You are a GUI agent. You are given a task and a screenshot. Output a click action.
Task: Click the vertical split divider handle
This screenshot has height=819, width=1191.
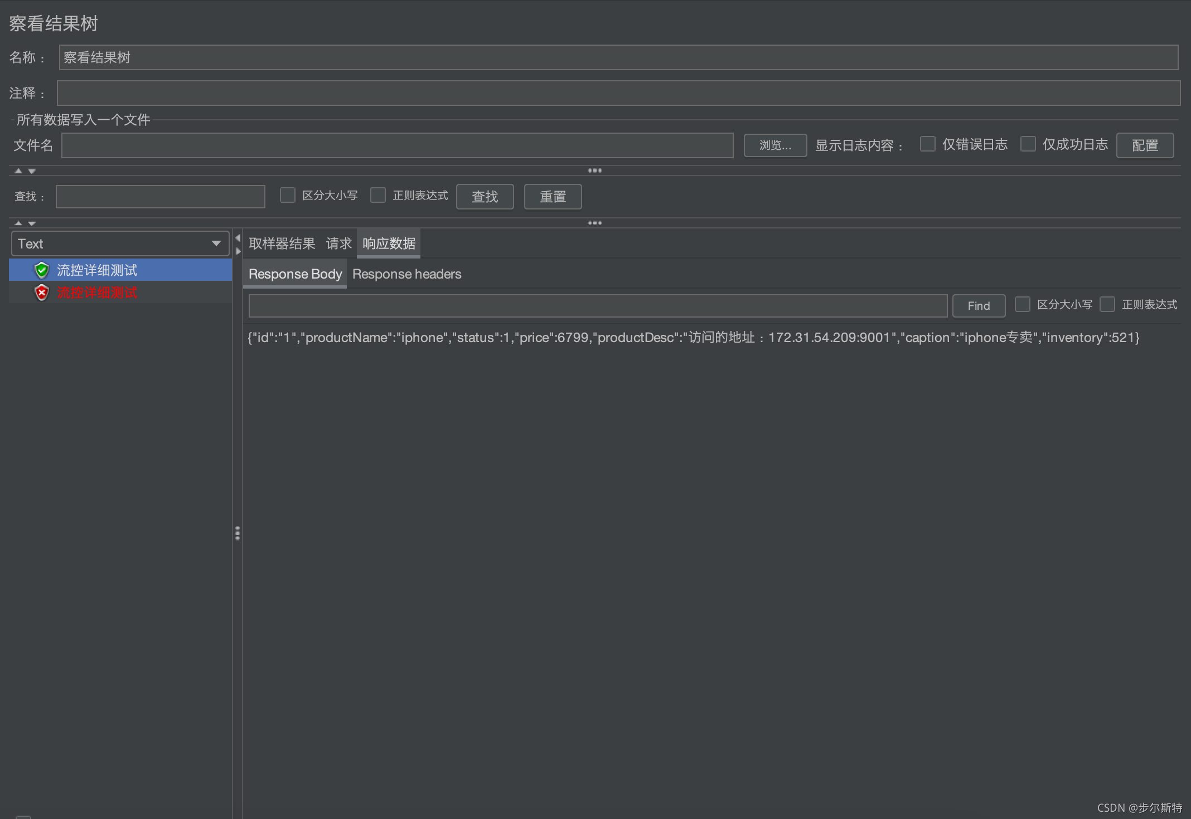click(238, 533)
